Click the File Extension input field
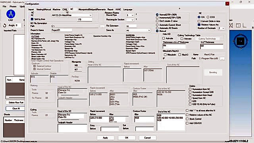 coord(131,26)
